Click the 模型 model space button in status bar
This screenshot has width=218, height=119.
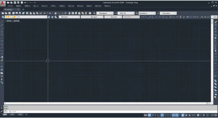146,115
